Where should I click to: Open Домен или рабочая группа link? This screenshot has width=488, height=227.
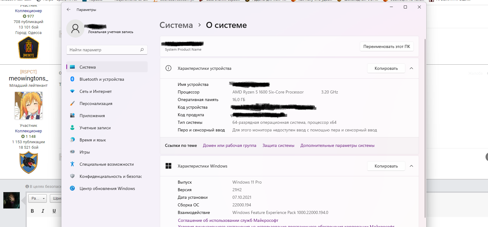coord(229,145)
